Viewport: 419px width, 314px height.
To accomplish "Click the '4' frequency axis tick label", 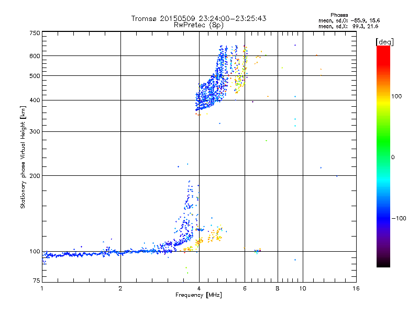I will tap(199, 288).
